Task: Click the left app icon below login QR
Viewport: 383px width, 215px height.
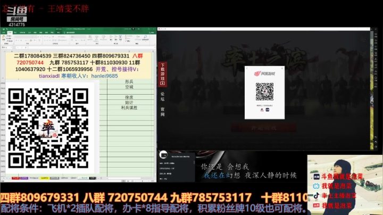Action: pyautogui.click(x=262, y=110)
